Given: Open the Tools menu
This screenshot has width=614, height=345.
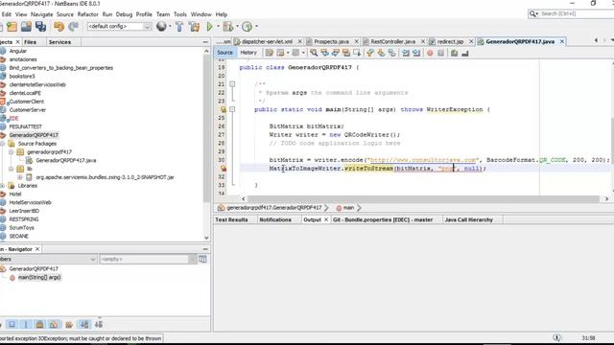Looking at the screenshot, I should pos(180,14).
